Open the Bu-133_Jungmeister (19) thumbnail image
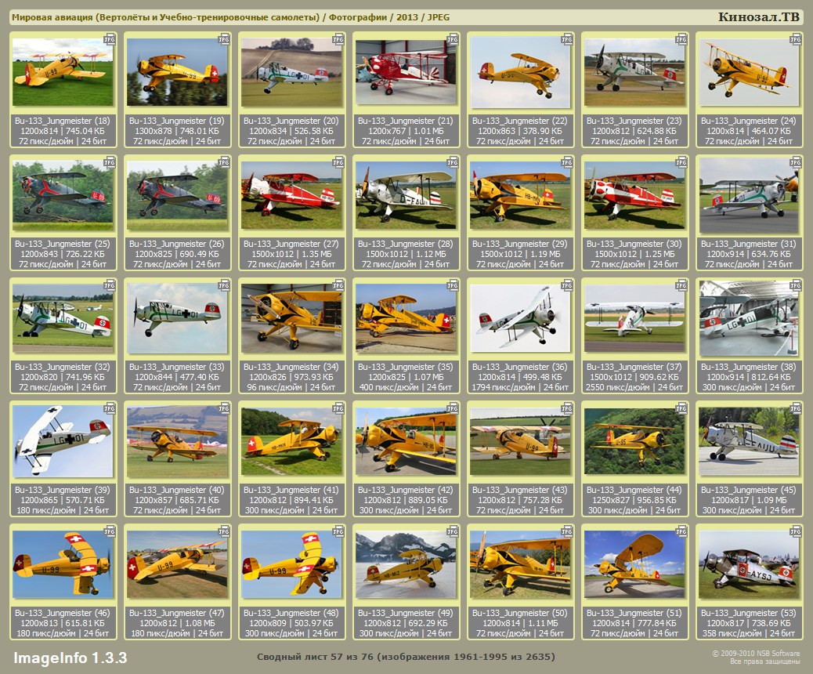813x674 pixels. [177, 73]
